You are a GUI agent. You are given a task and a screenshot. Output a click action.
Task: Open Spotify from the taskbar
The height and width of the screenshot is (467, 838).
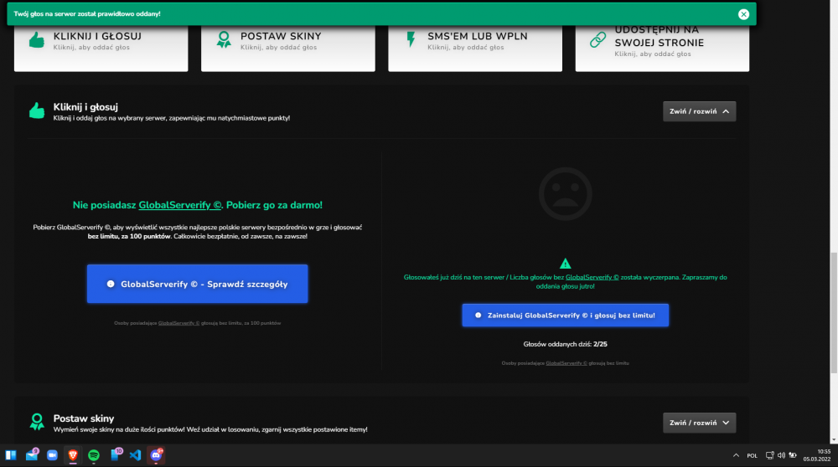click(x=94, y=455)
